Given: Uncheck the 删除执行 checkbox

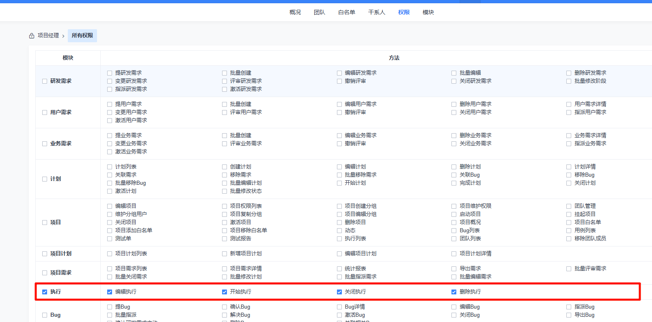Looking at the screenshot, I should tap(454, 292).
